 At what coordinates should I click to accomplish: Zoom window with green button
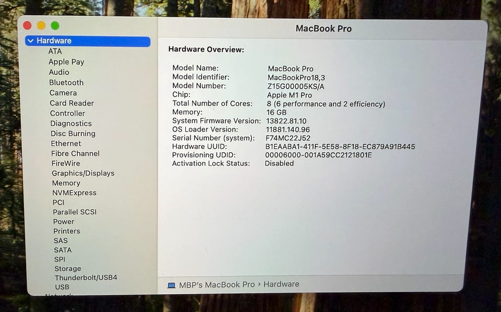point(55,26)
